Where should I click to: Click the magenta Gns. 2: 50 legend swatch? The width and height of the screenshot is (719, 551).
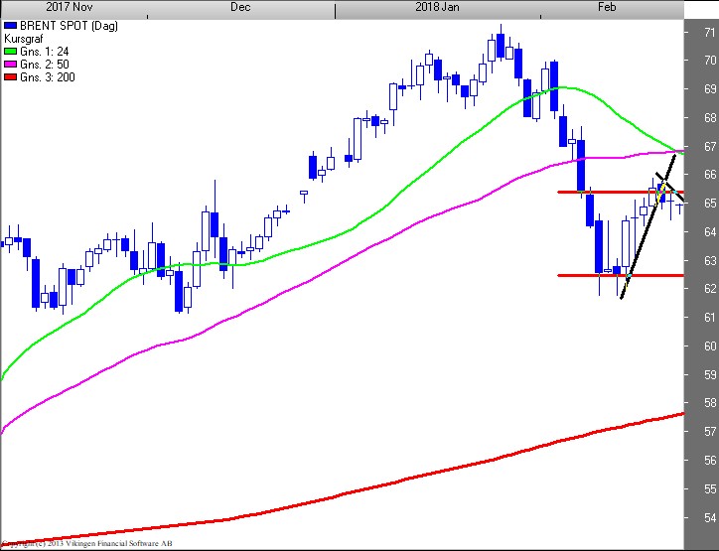pyautogui.click(x=10, y=64)
